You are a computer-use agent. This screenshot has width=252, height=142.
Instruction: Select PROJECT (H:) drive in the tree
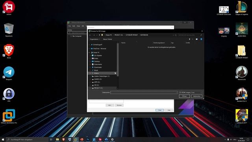coord(98,88)
